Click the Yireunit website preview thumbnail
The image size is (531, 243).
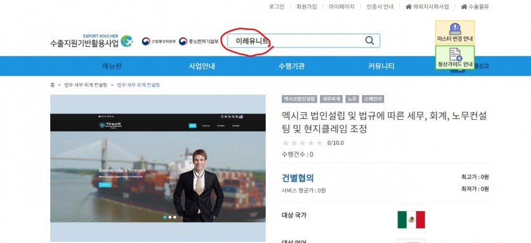[158, 168]
